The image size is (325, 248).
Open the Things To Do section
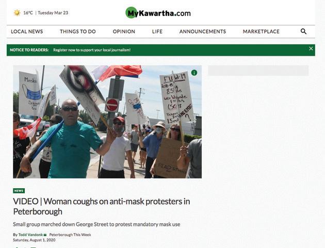coord(78,31)
